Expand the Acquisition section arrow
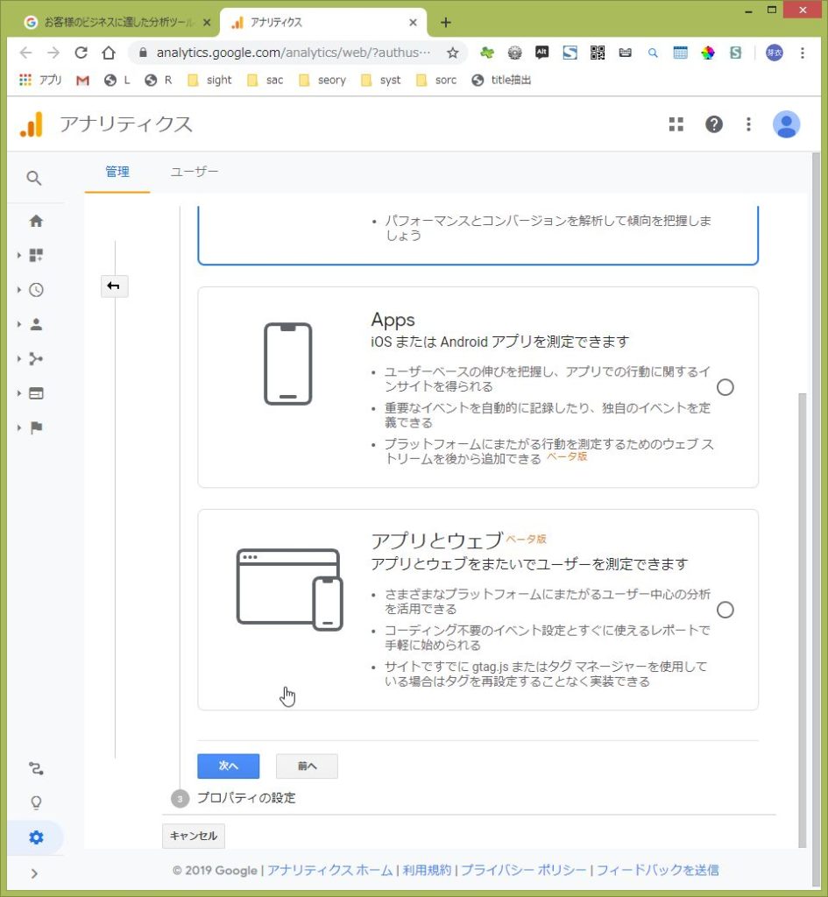This screenshot has width=828, height=897. 19,358
